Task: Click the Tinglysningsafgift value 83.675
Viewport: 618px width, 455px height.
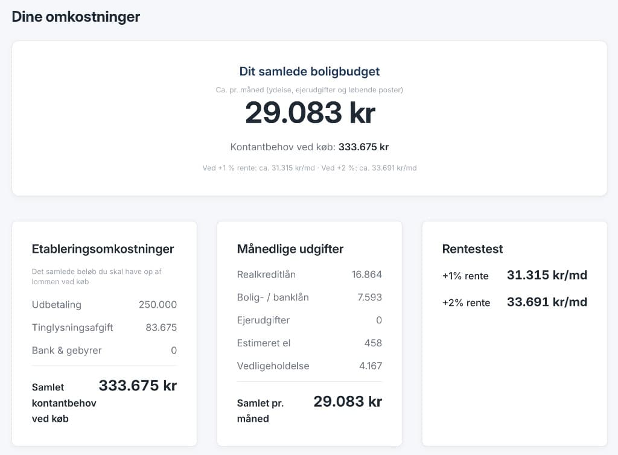Action: click(161, 328)
